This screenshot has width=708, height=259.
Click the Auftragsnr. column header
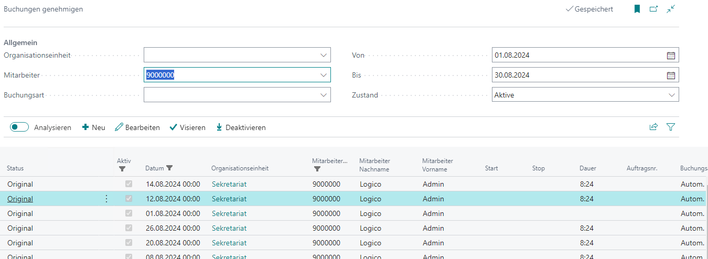tap(642, 168)
